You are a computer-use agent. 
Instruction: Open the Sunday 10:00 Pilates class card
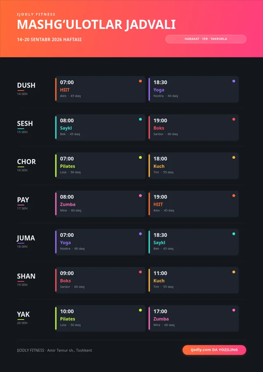point(100,318)
